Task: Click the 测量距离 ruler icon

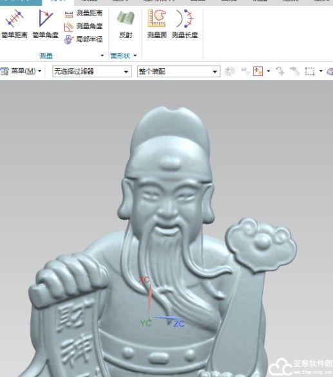Action: click(x=69, y=14)
